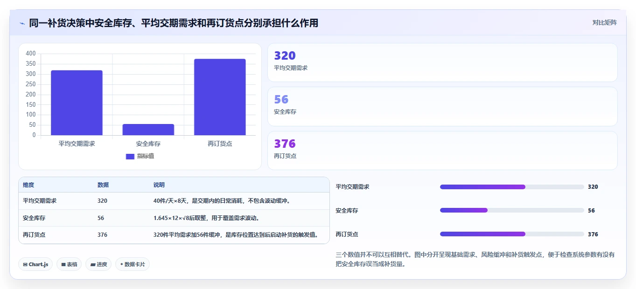Click the icon inside the Chart.js chip
The image size is (636, 289).
(25, 264)
